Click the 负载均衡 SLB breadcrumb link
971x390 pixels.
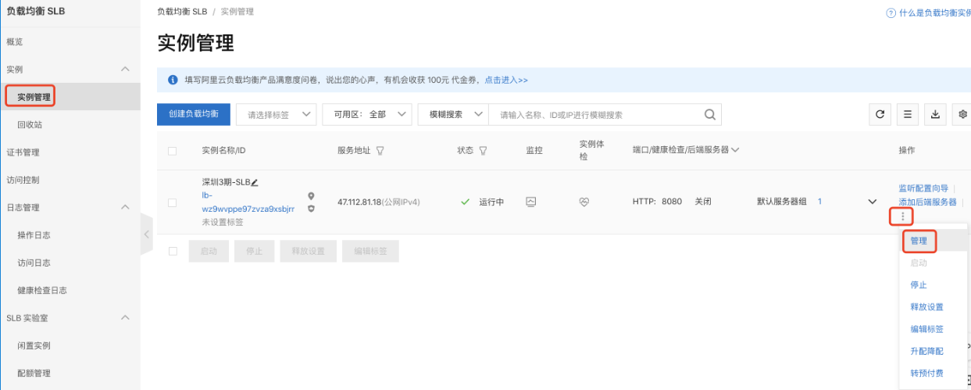[182, 12]
